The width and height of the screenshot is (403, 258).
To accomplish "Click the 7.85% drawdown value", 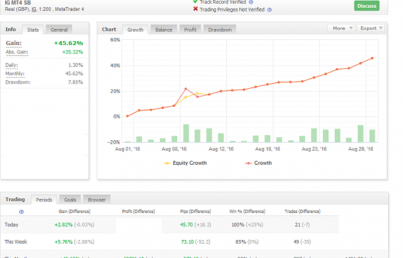I will 75,82.
